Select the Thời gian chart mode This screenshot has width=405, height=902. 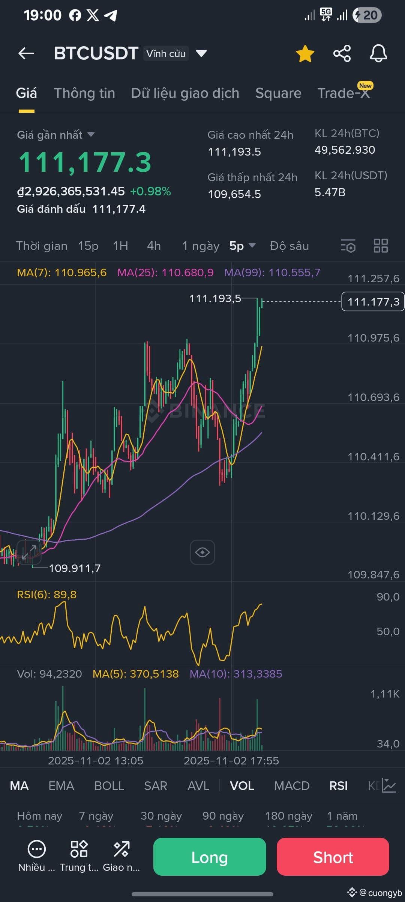point(42,246)
